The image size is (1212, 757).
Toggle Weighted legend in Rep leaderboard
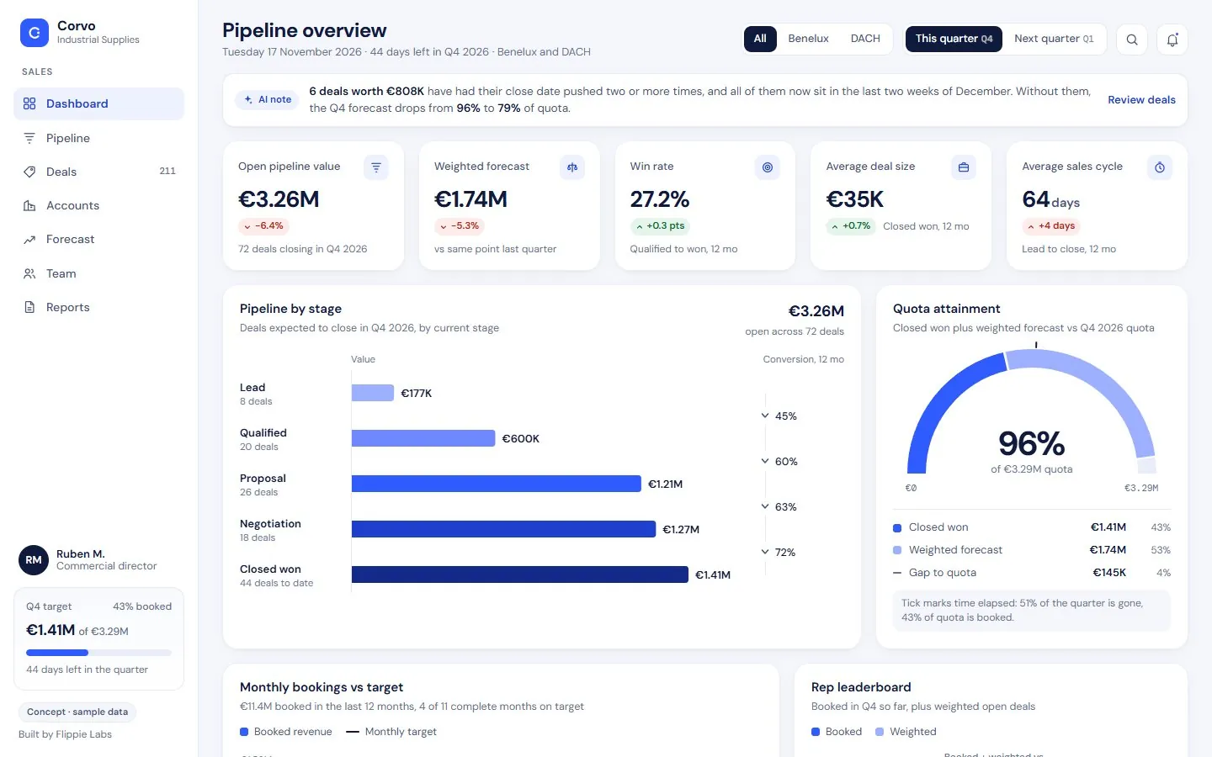click(906, 732)
